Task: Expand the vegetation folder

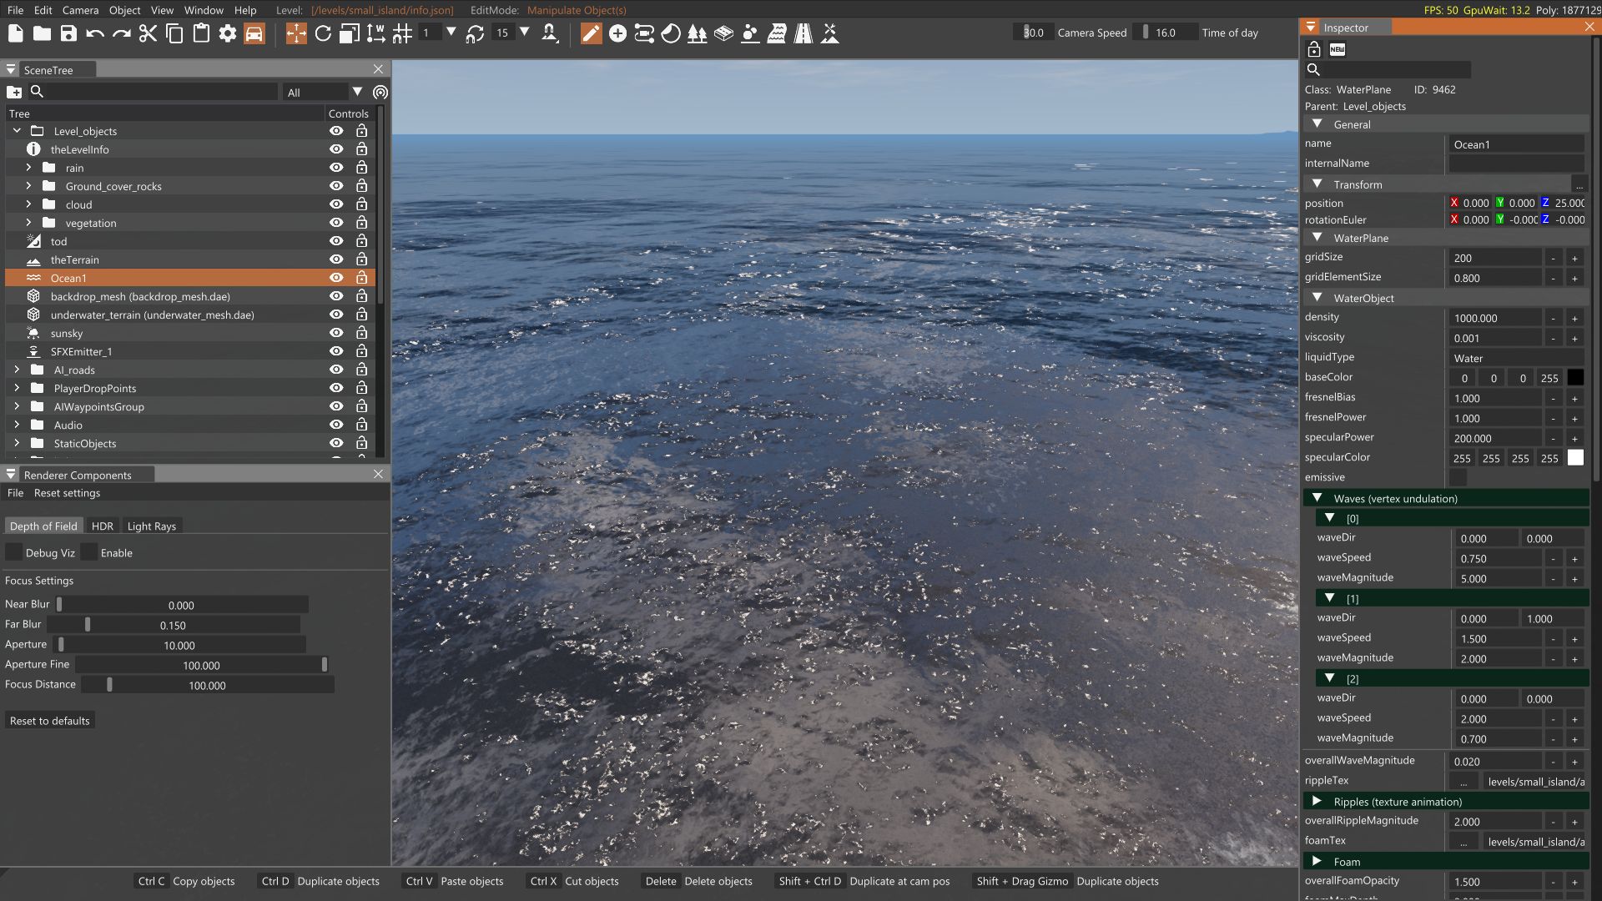Action: (28, 223)
